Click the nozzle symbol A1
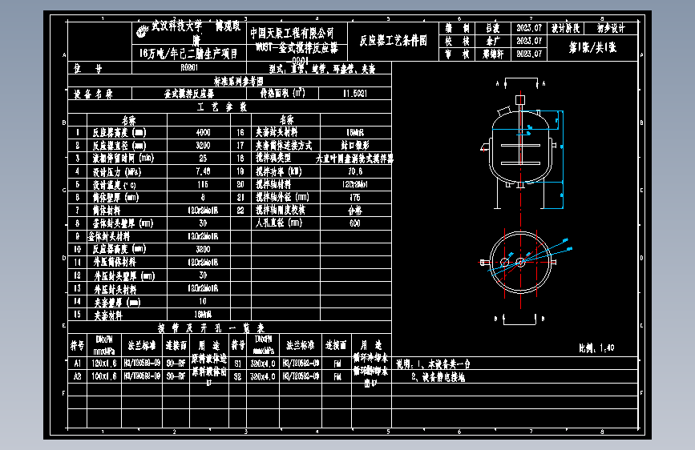The image size is (695, 450). click(78, 364)
